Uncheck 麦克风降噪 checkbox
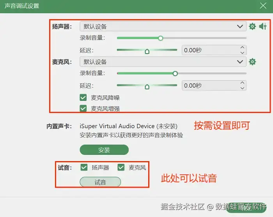Screen dimensions: 273x217 click(83, 98)
